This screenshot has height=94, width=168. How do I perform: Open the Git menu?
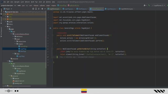[44, 2]
